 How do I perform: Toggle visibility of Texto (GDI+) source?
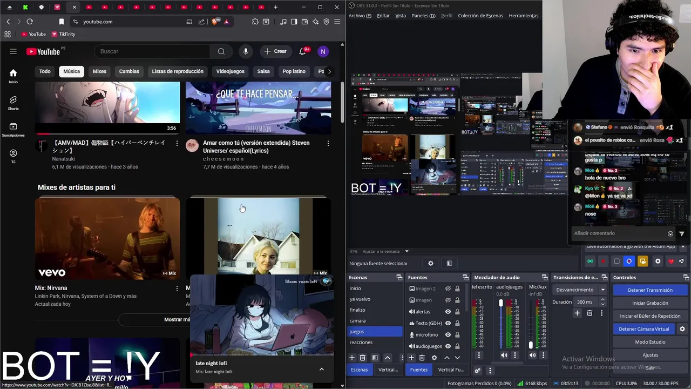(x=448, y=323)
